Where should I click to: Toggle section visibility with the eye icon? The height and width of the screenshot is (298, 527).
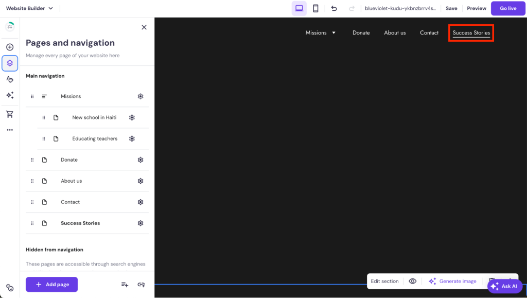pos(413,281)
